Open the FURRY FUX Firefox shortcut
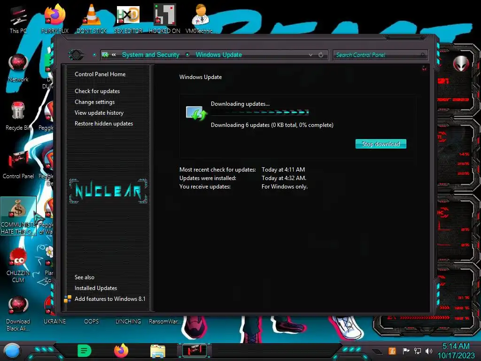The image size is (481, 361). coord(54,19)
